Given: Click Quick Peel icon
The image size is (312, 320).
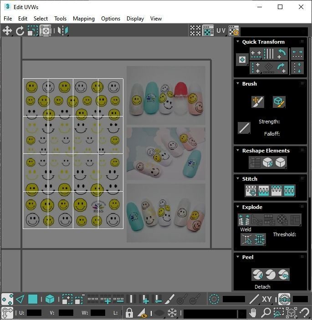Looking at the screenshot, I should coord(258,274).
